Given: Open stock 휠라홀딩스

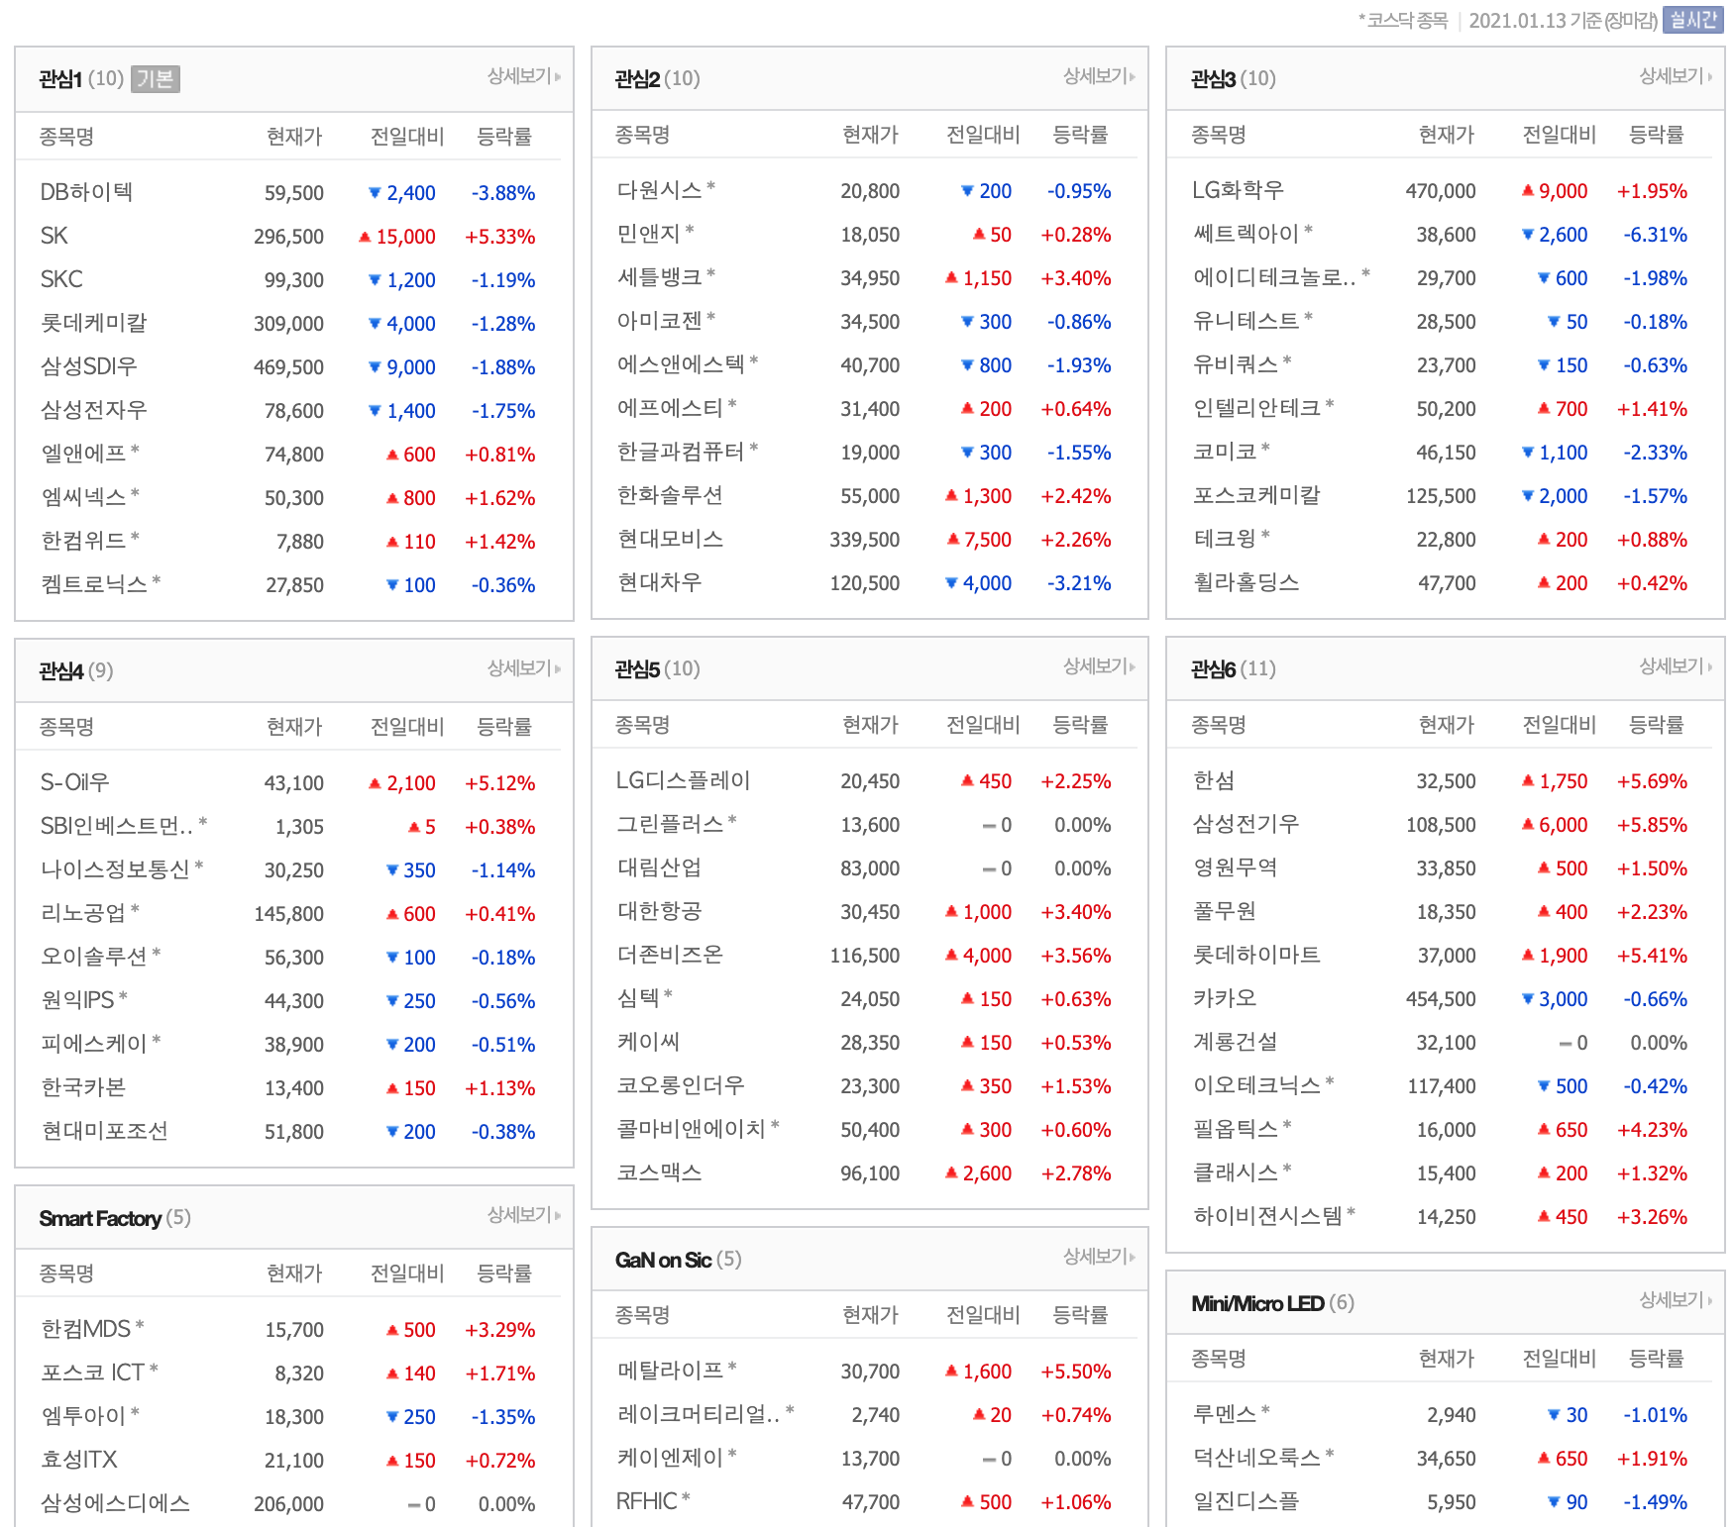Looking at the screenshot, I should [x=1246, y=582].
